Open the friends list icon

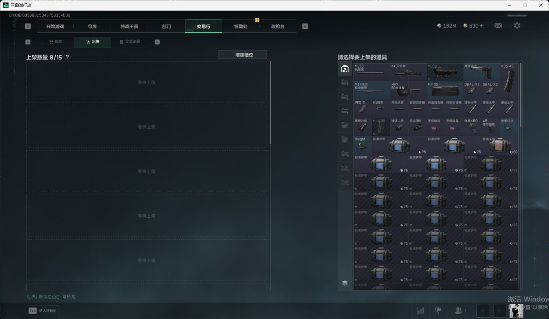pos(460,311)
